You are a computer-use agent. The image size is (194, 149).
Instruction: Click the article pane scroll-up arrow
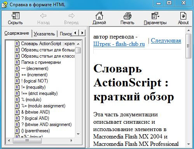[189, 31]
